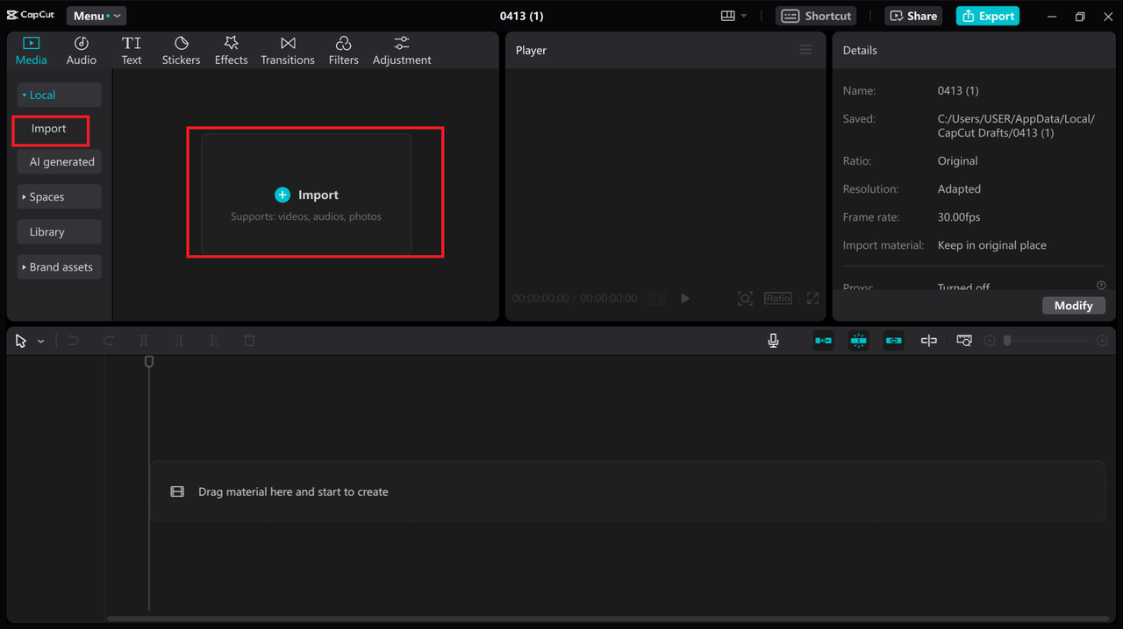The image size is (1123, 629).
Task: Toggle the player scopes grid icon
Action: pyautogui.click(x=656, y=299)
